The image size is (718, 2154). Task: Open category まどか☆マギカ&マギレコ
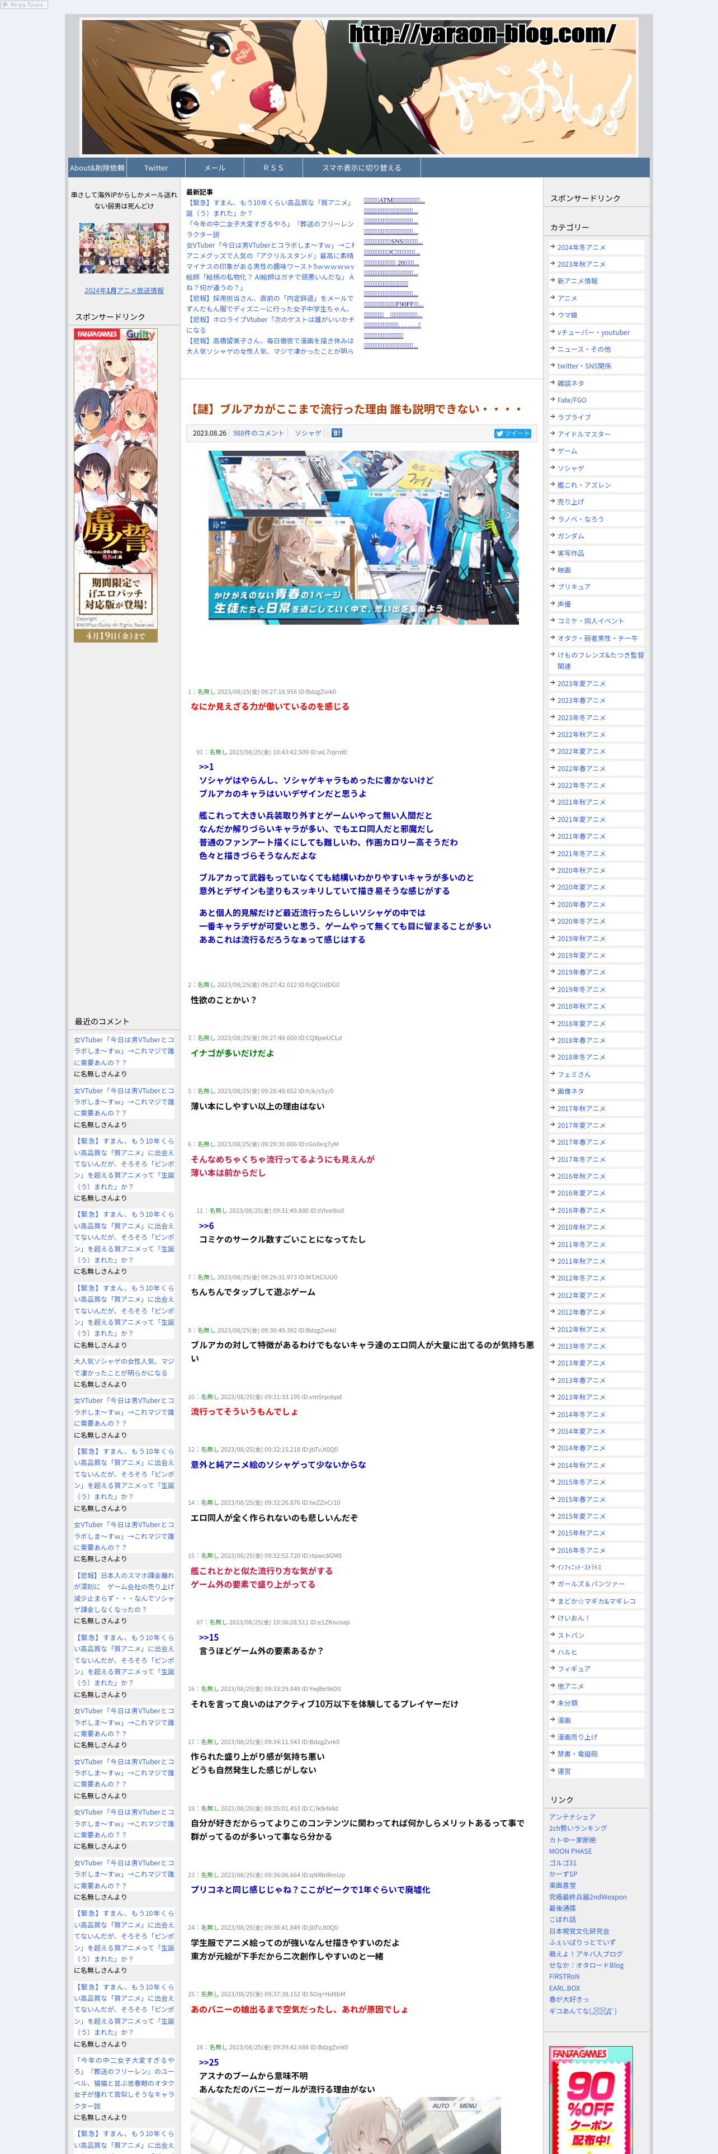click(597, 1602)
